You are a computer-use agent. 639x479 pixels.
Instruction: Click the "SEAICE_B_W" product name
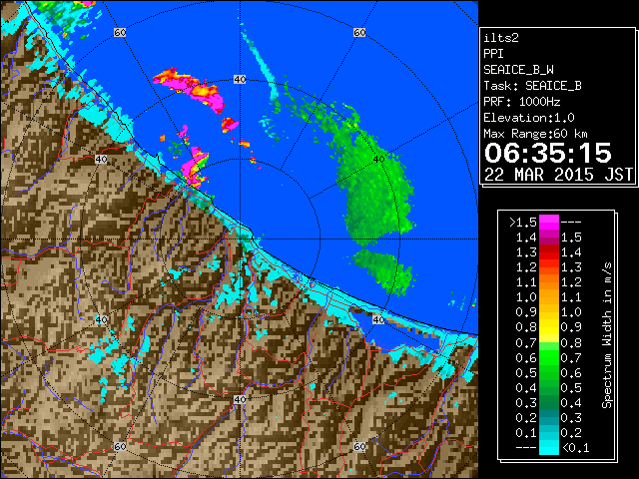tap(518, 70)
